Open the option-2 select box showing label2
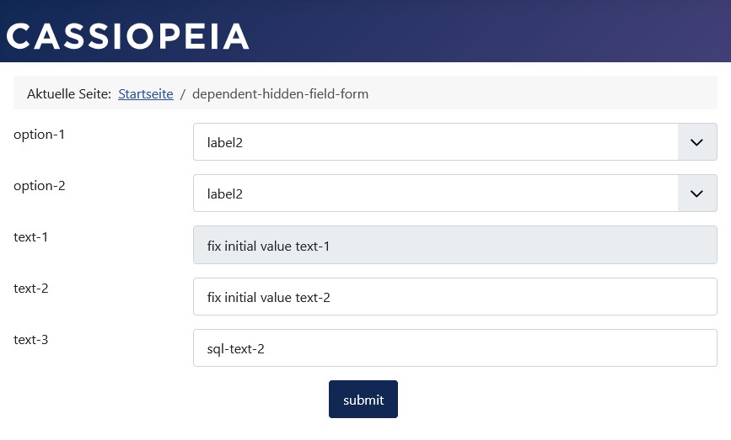Screen dimensions: 731x440 [435, 193]
